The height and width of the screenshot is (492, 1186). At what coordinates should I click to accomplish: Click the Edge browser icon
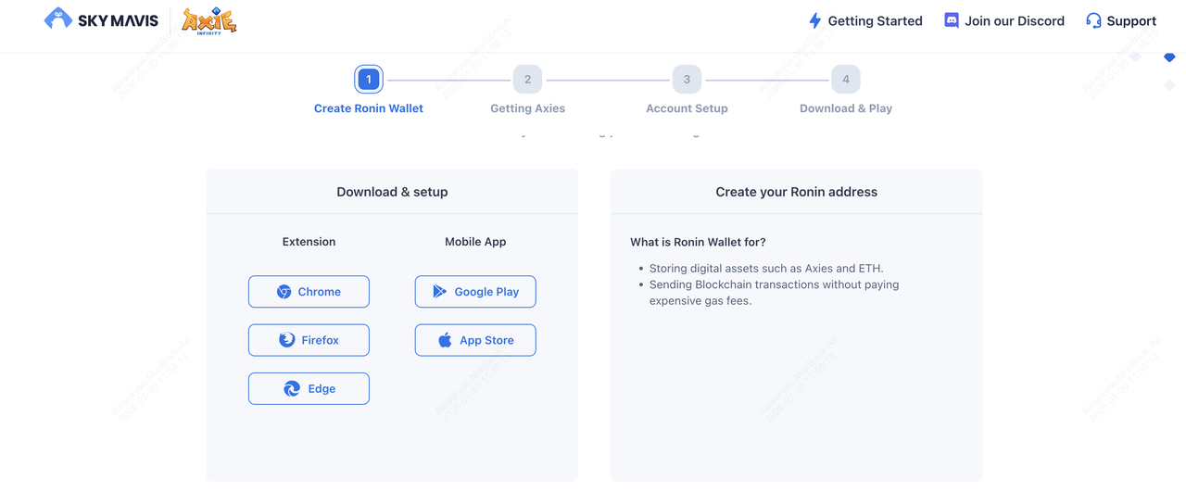point(292,389)
